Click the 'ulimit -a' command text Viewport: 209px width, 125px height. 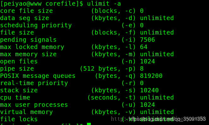[104, 3]
